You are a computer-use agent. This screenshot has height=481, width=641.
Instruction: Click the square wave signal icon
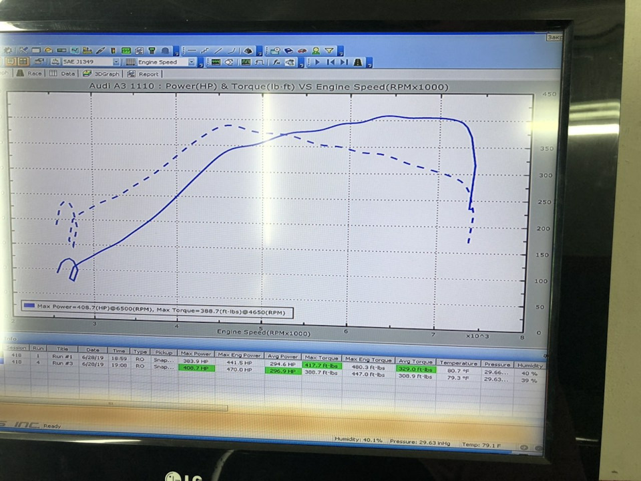[x=260, y=62]
